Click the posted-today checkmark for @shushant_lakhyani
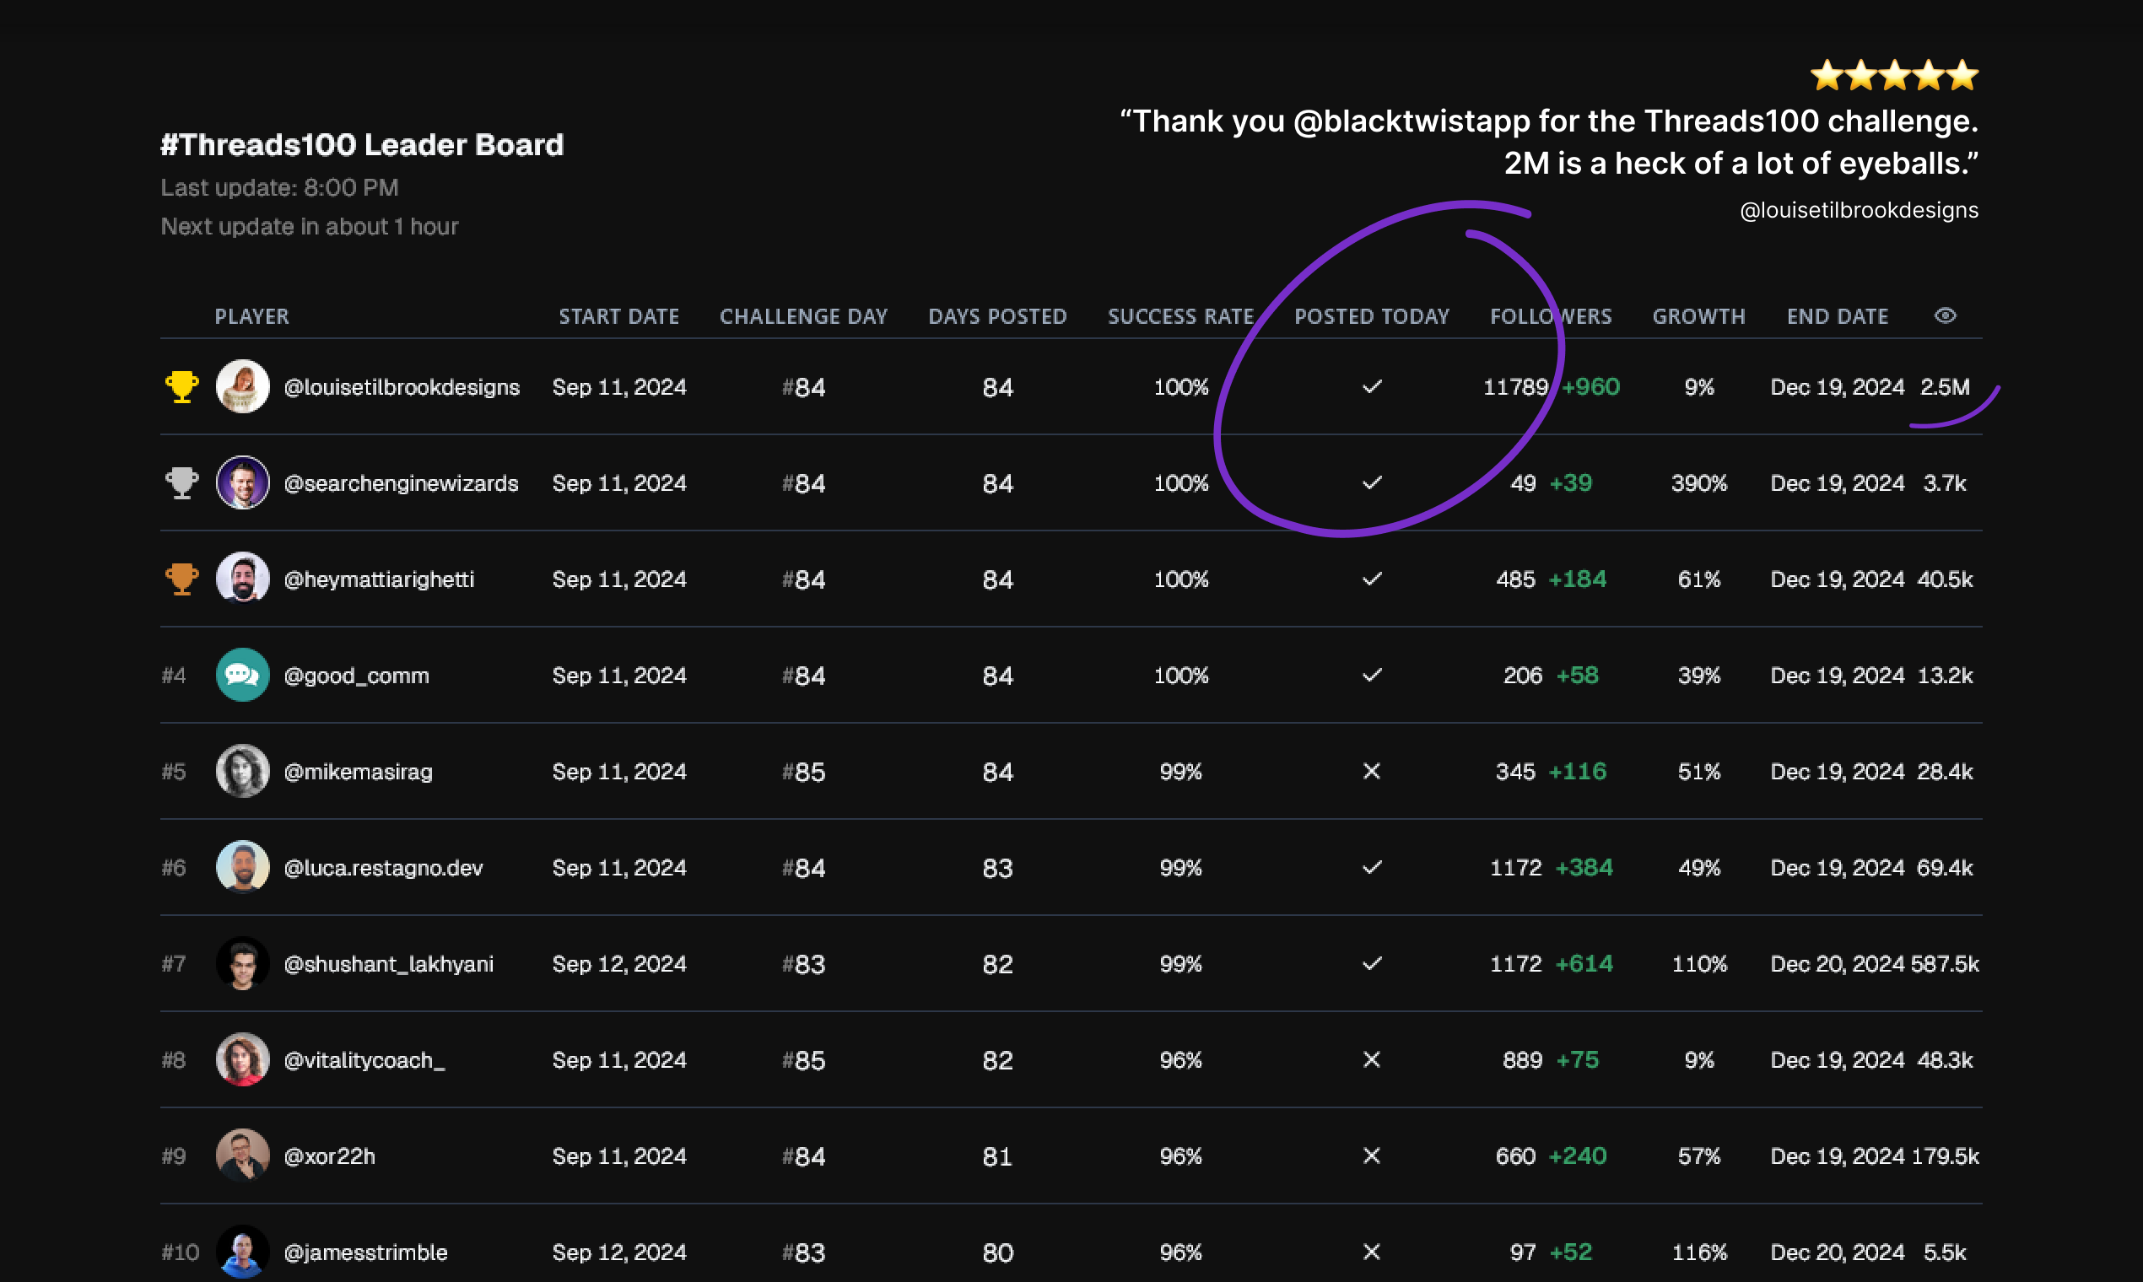Viewport: 2143px width, 1282px height. [1372, 963]
